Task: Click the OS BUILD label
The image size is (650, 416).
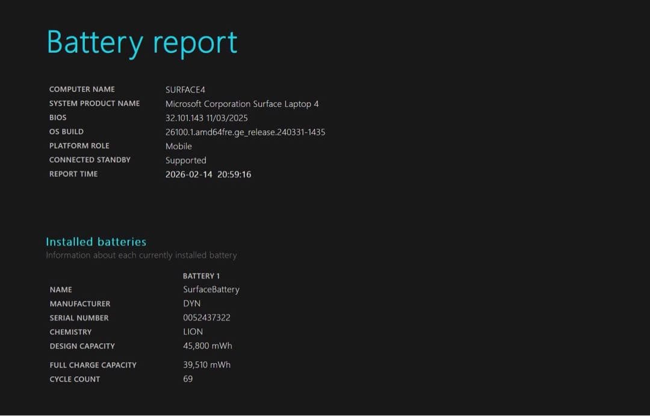Action: pyautogui.click(x=66, y=132)
